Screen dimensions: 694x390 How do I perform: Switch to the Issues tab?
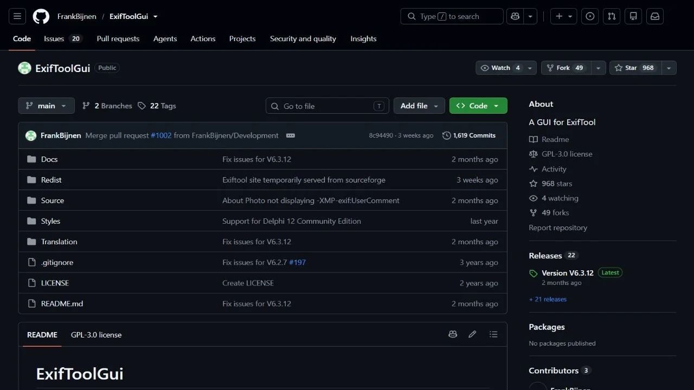coord(62,38)
